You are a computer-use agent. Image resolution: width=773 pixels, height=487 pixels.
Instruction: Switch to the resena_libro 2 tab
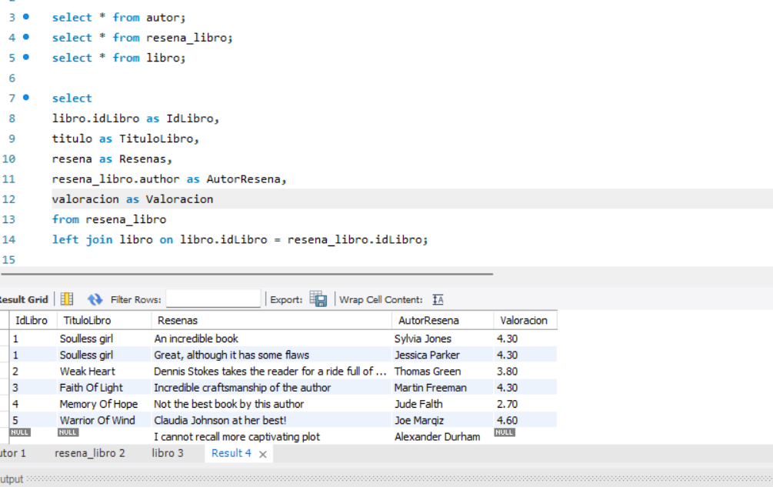pos(89,453)
